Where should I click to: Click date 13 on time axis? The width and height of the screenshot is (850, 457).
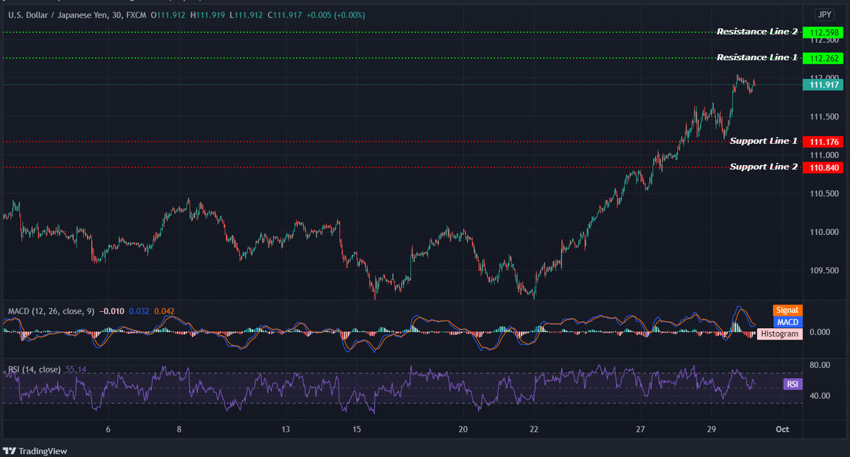click(285, 429)
